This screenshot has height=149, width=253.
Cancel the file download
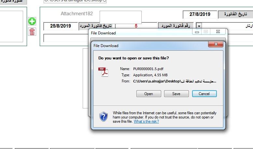point(204,93)
